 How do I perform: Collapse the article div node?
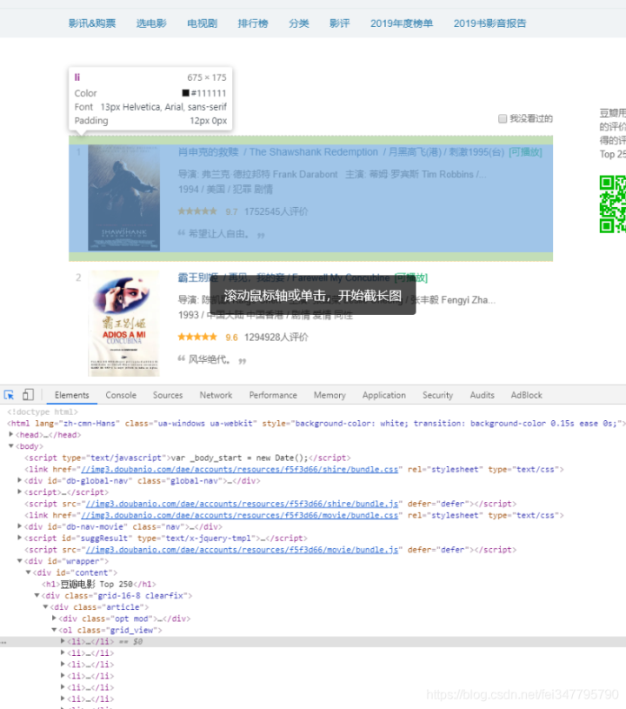[x=45, y=607]
